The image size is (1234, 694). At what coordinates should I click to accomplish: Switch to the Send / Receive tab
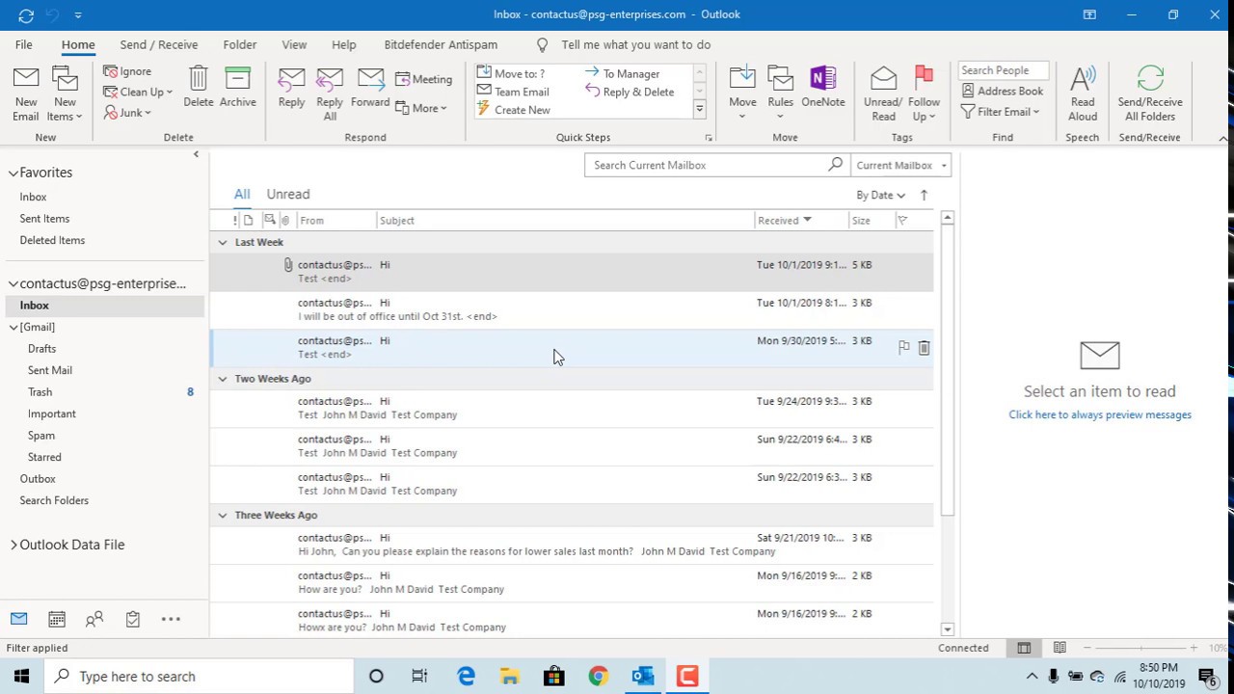tap(159, 44)
